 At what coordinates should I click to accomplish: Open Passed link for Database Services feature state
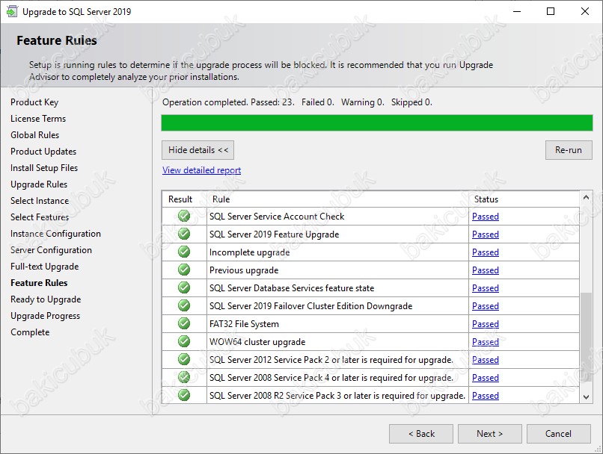(x=486, y=288)
